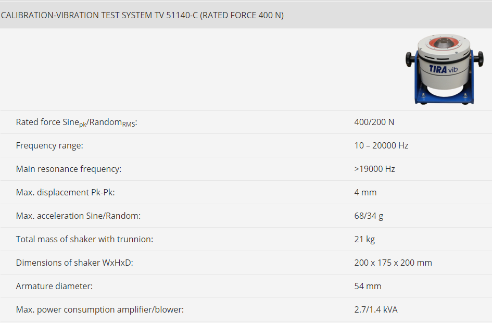
Task: Click the 10 – 20000 Hz value
Action: 381,145
